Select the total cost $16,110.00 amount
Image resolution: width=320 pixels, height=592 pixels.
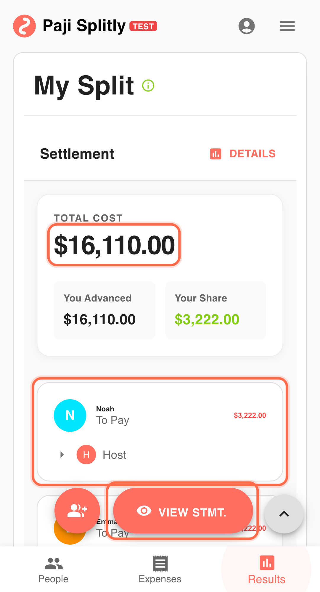(x=114, y=245)
